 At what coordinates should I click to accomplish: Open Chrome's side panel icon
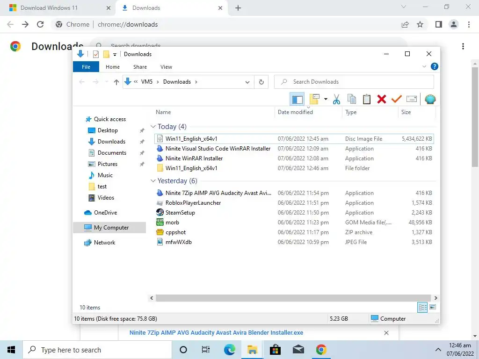click(439, 24)
